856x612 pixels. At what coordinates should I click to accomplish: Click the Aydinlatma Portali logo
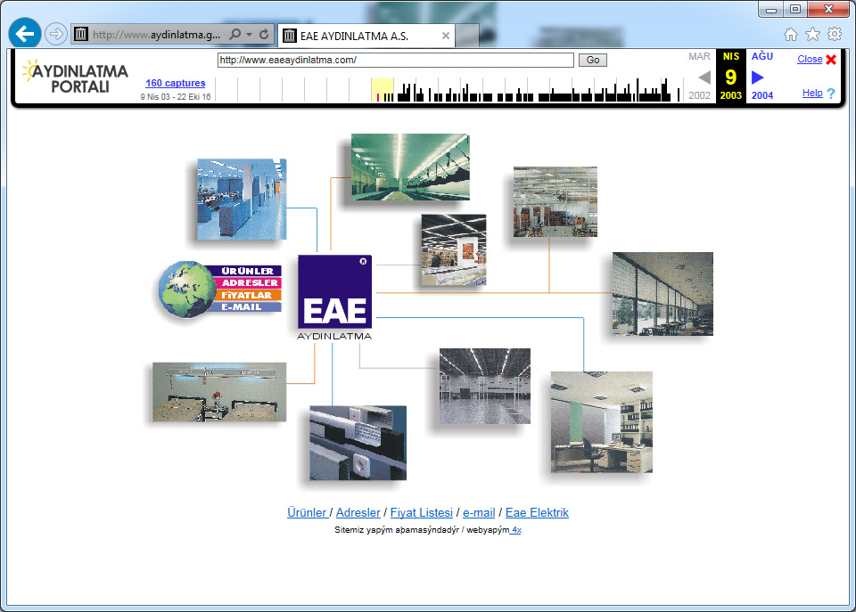(x=75, y=77)
